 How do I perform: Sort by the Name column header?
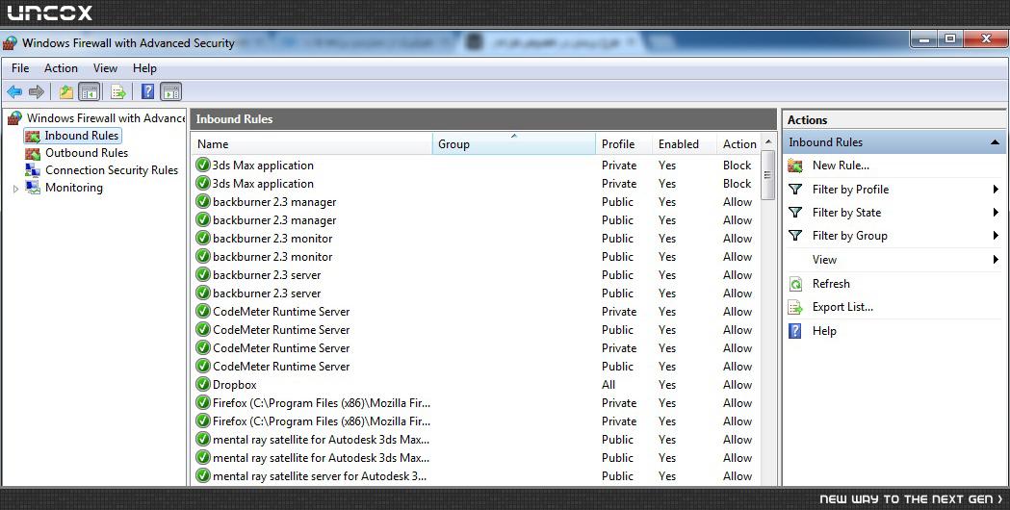click(312, 144)
